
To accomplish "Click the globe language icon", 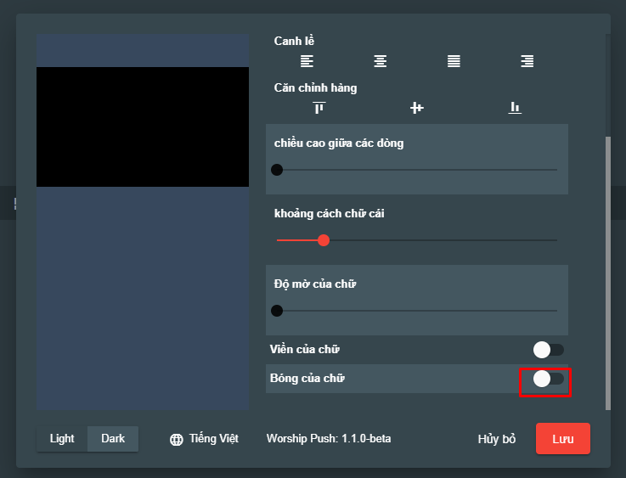I will click(x=177, y=439).
